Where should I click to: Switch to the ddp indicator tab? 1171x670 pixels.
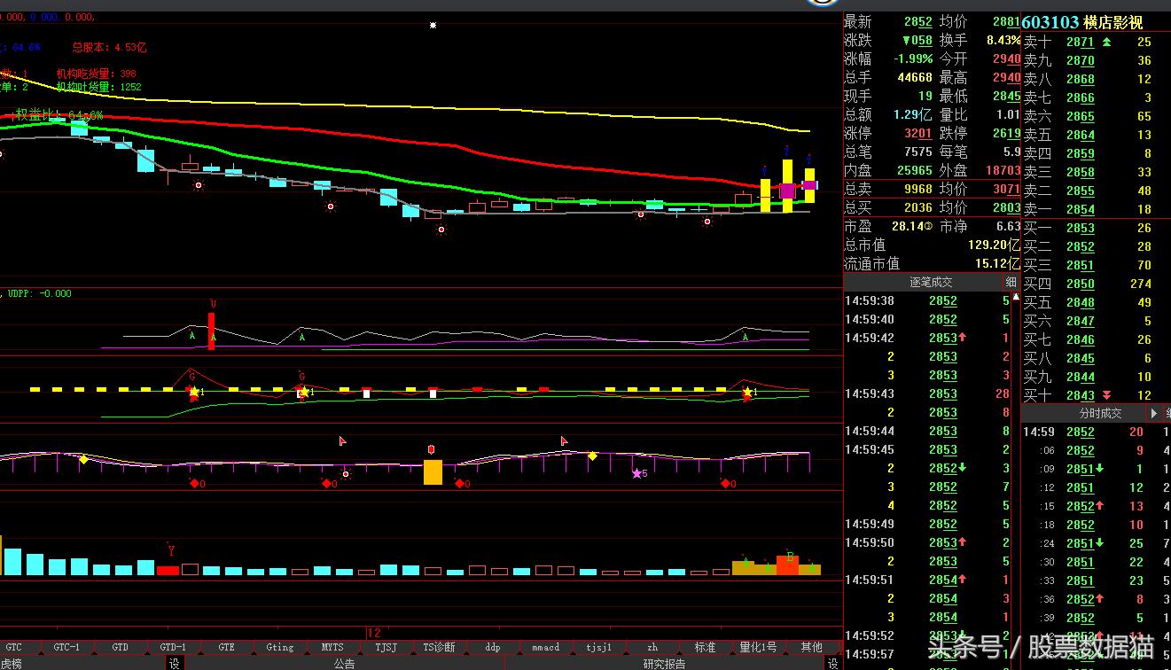coord(492,647)
